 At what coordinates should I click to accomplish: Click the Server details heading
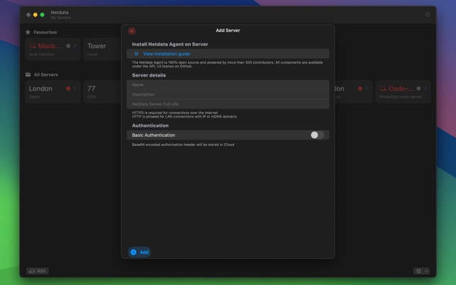click(149, 75)
